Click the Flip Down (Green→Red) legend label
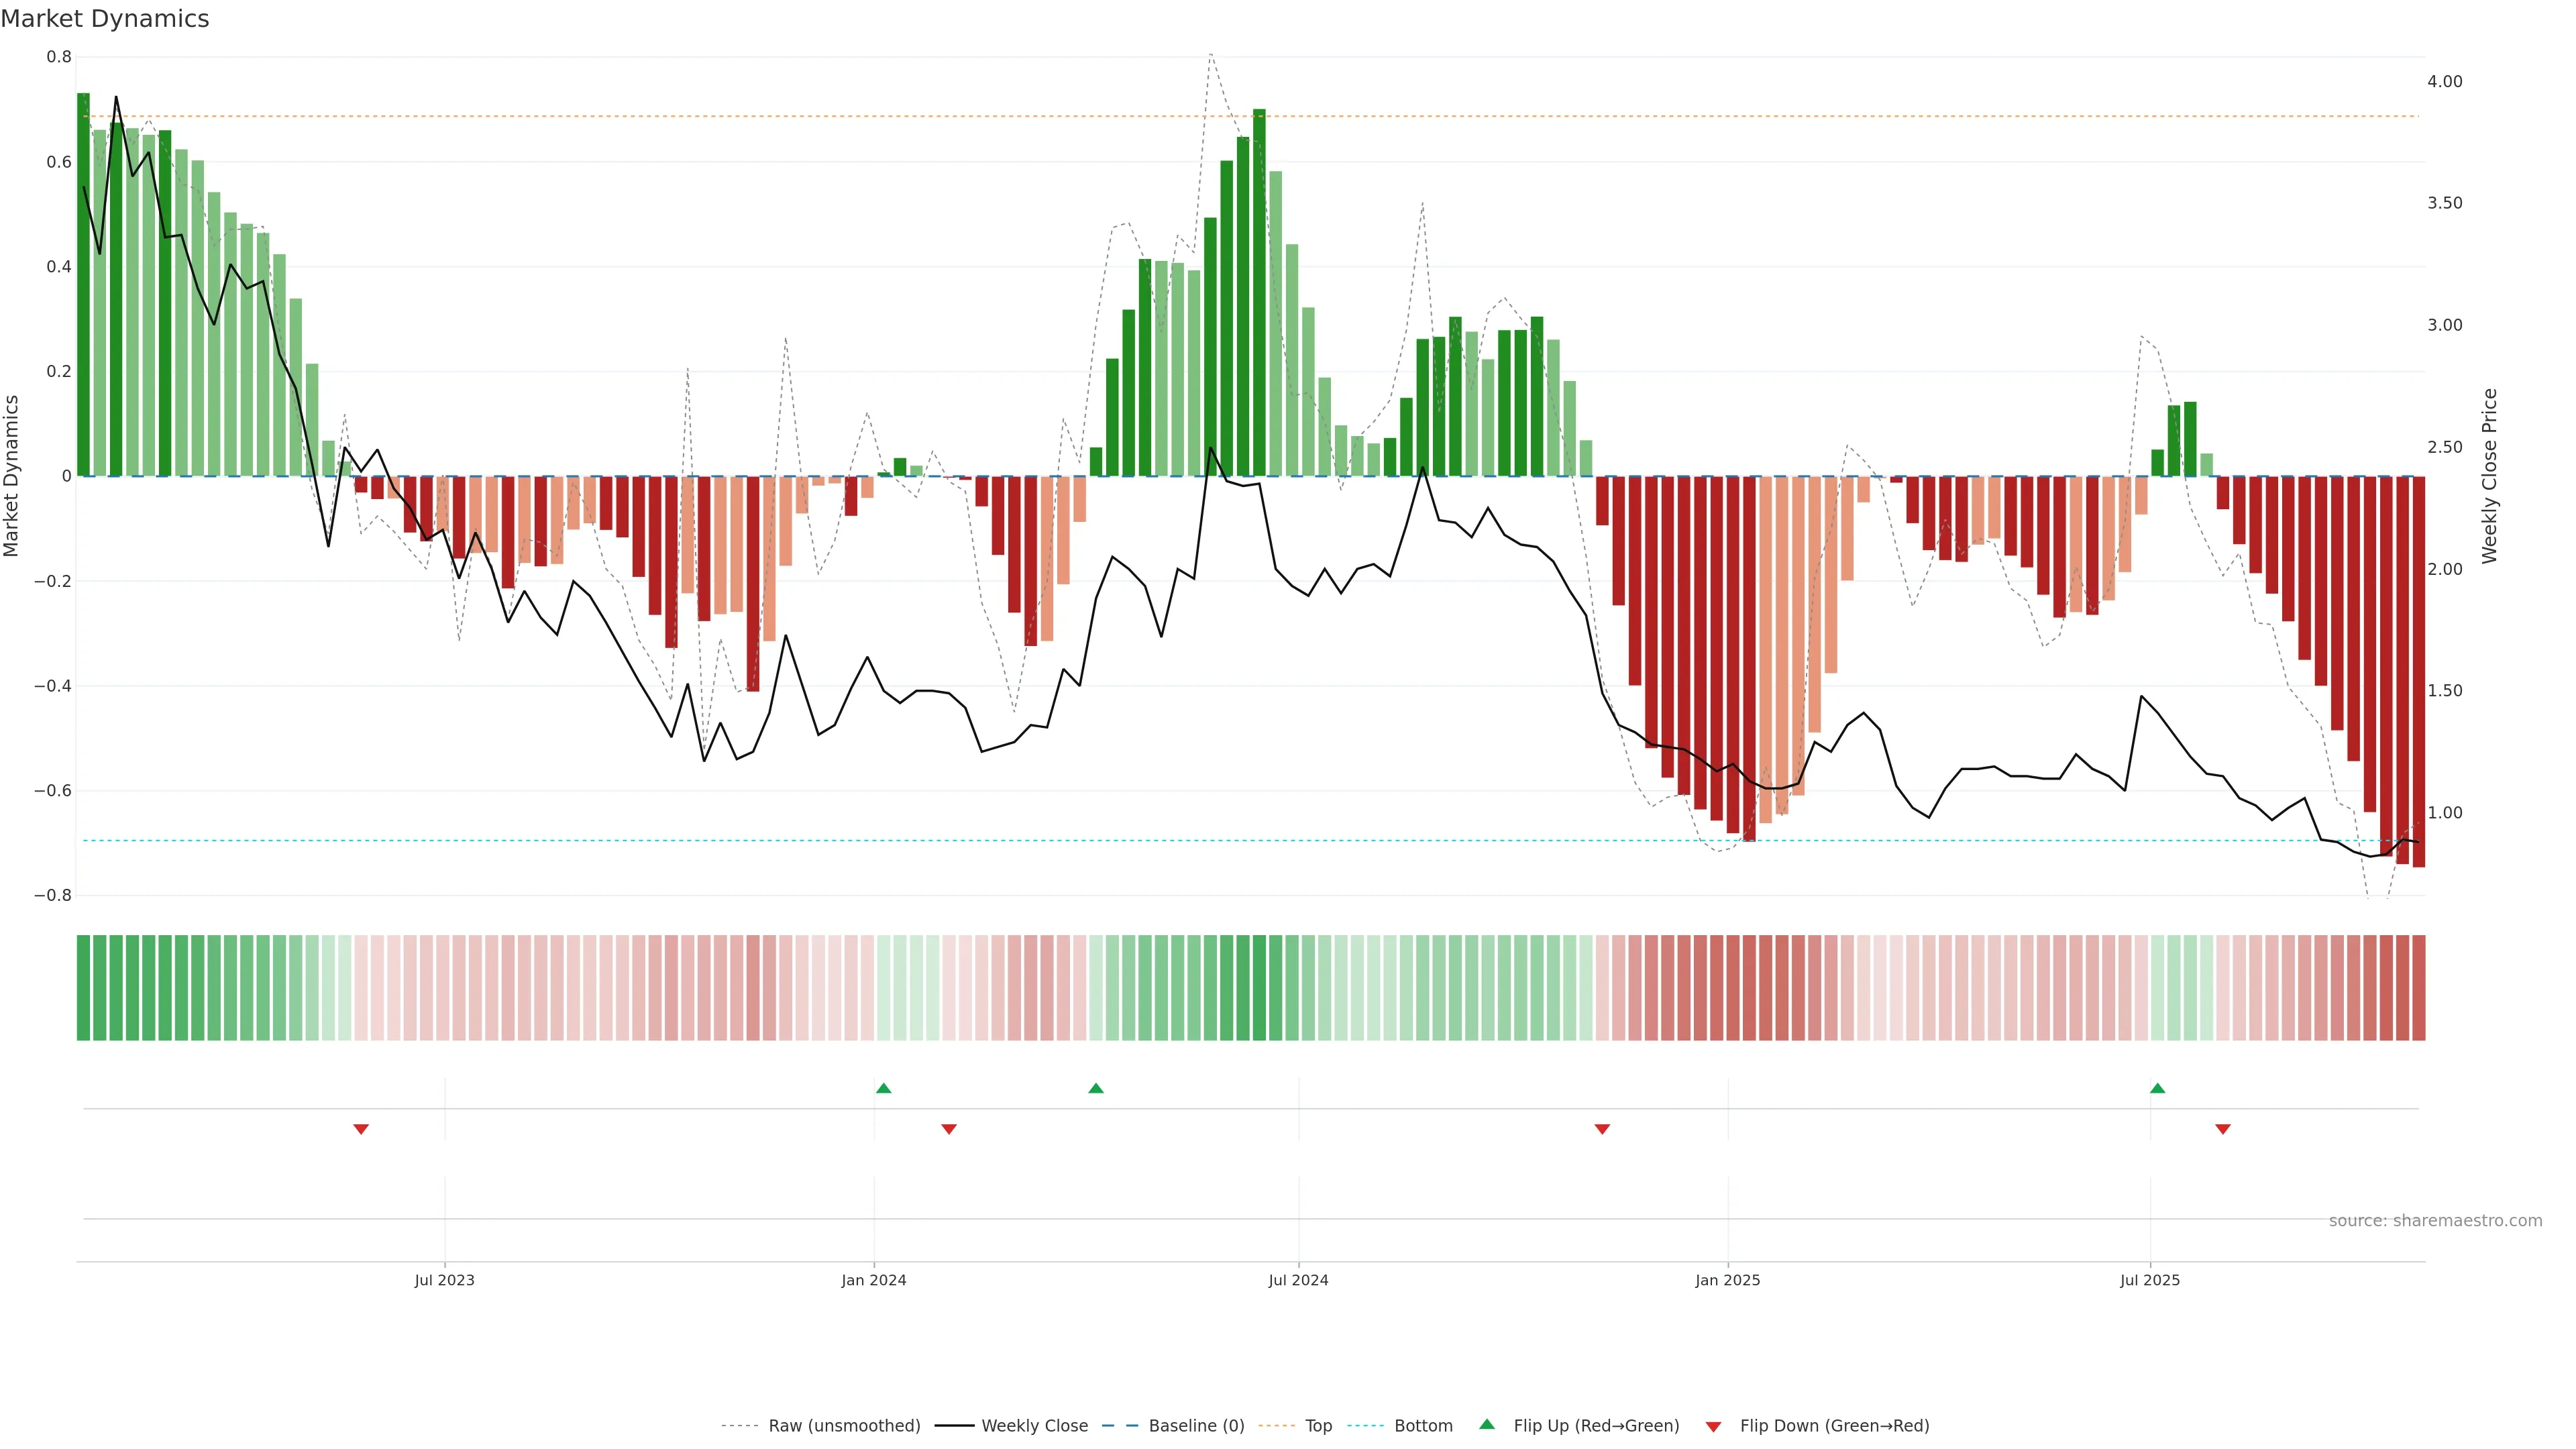2576x1449 pixels. tap(1834, 1426)
